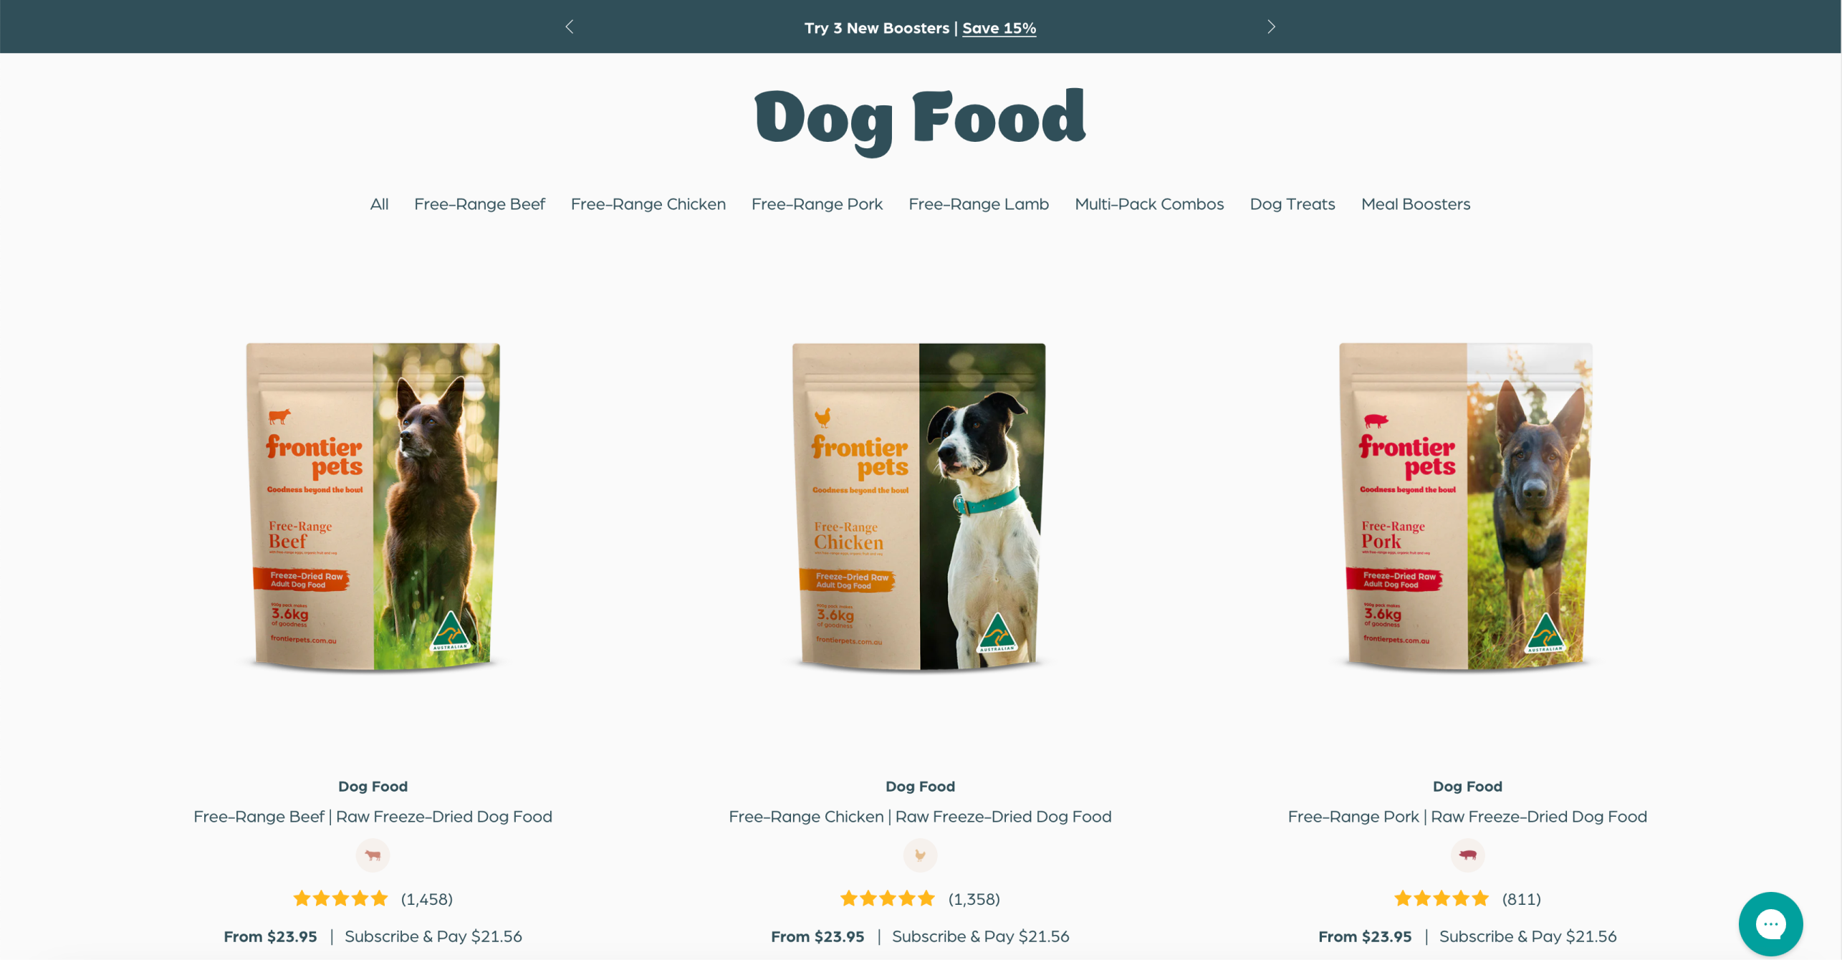
Task: Open the Free-Range Chicken bag image
Action: [x=919, y=507]
